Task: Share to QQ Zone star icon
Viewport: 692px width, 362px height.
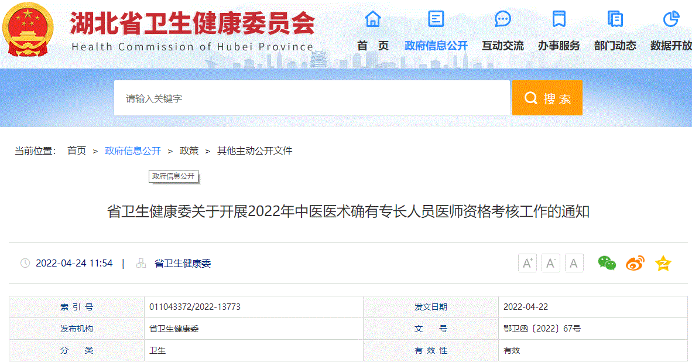Action: (663, 264)
